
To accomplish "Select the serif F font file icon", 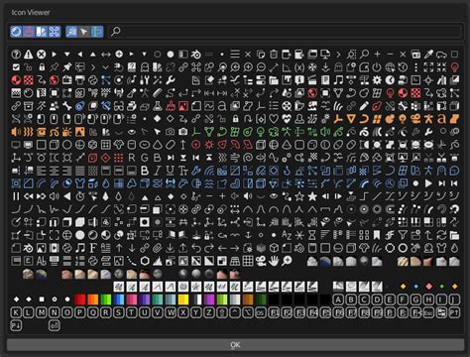I will point(93,248).
